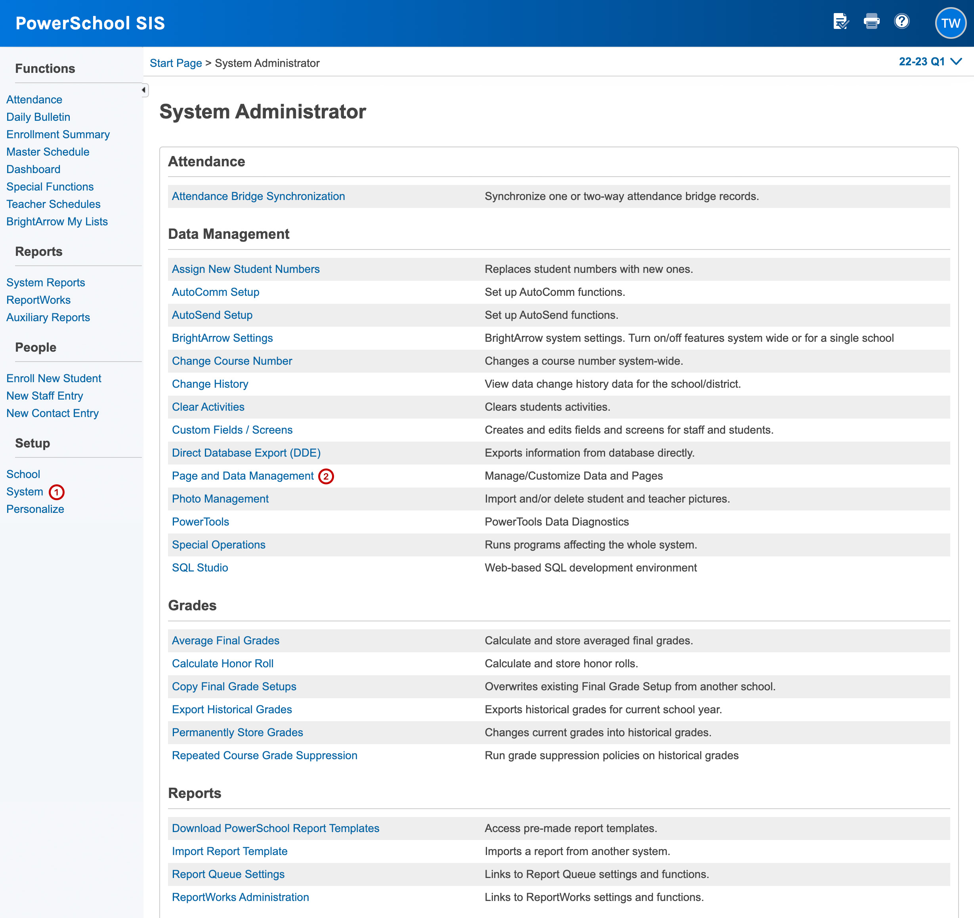
Task: Open Teacher Schedules in sidebar
Action: click(53, 204)
